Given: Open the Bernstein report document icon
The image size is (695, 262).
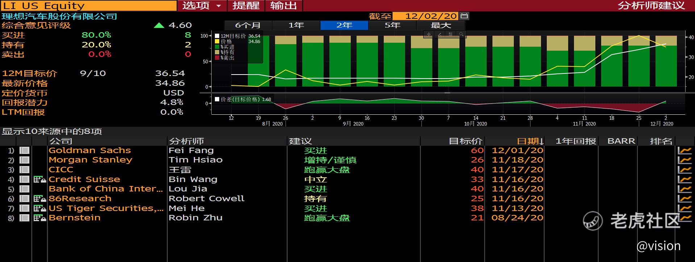Looking at the screenshot, I should click(x=24, y=218).
